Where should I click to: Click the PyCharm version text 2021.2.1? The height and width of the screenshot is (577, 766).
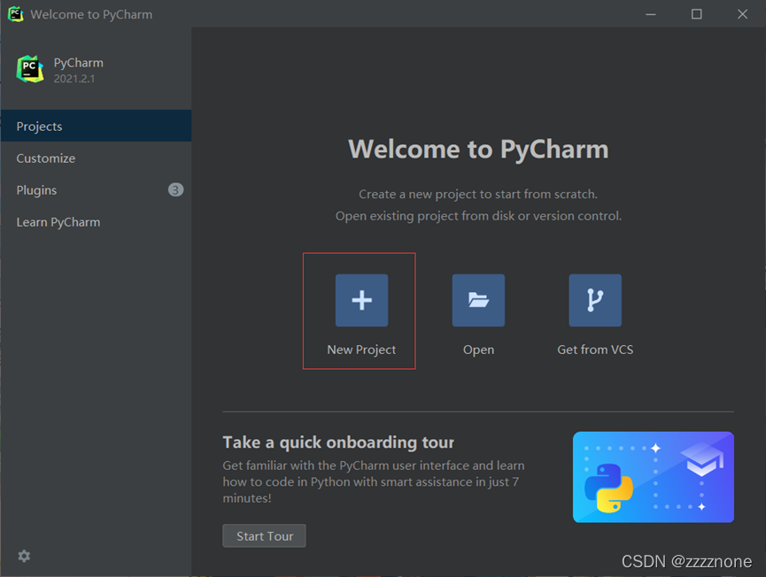(74, 79)
